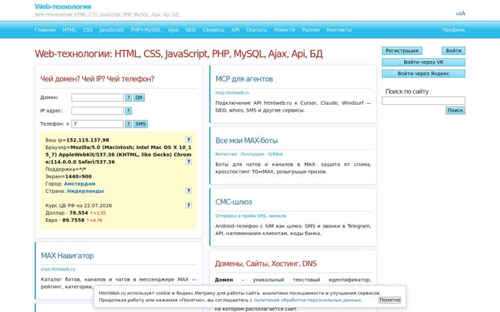Open the Разное menu item
500x312 pixels.
pos(310,30)
